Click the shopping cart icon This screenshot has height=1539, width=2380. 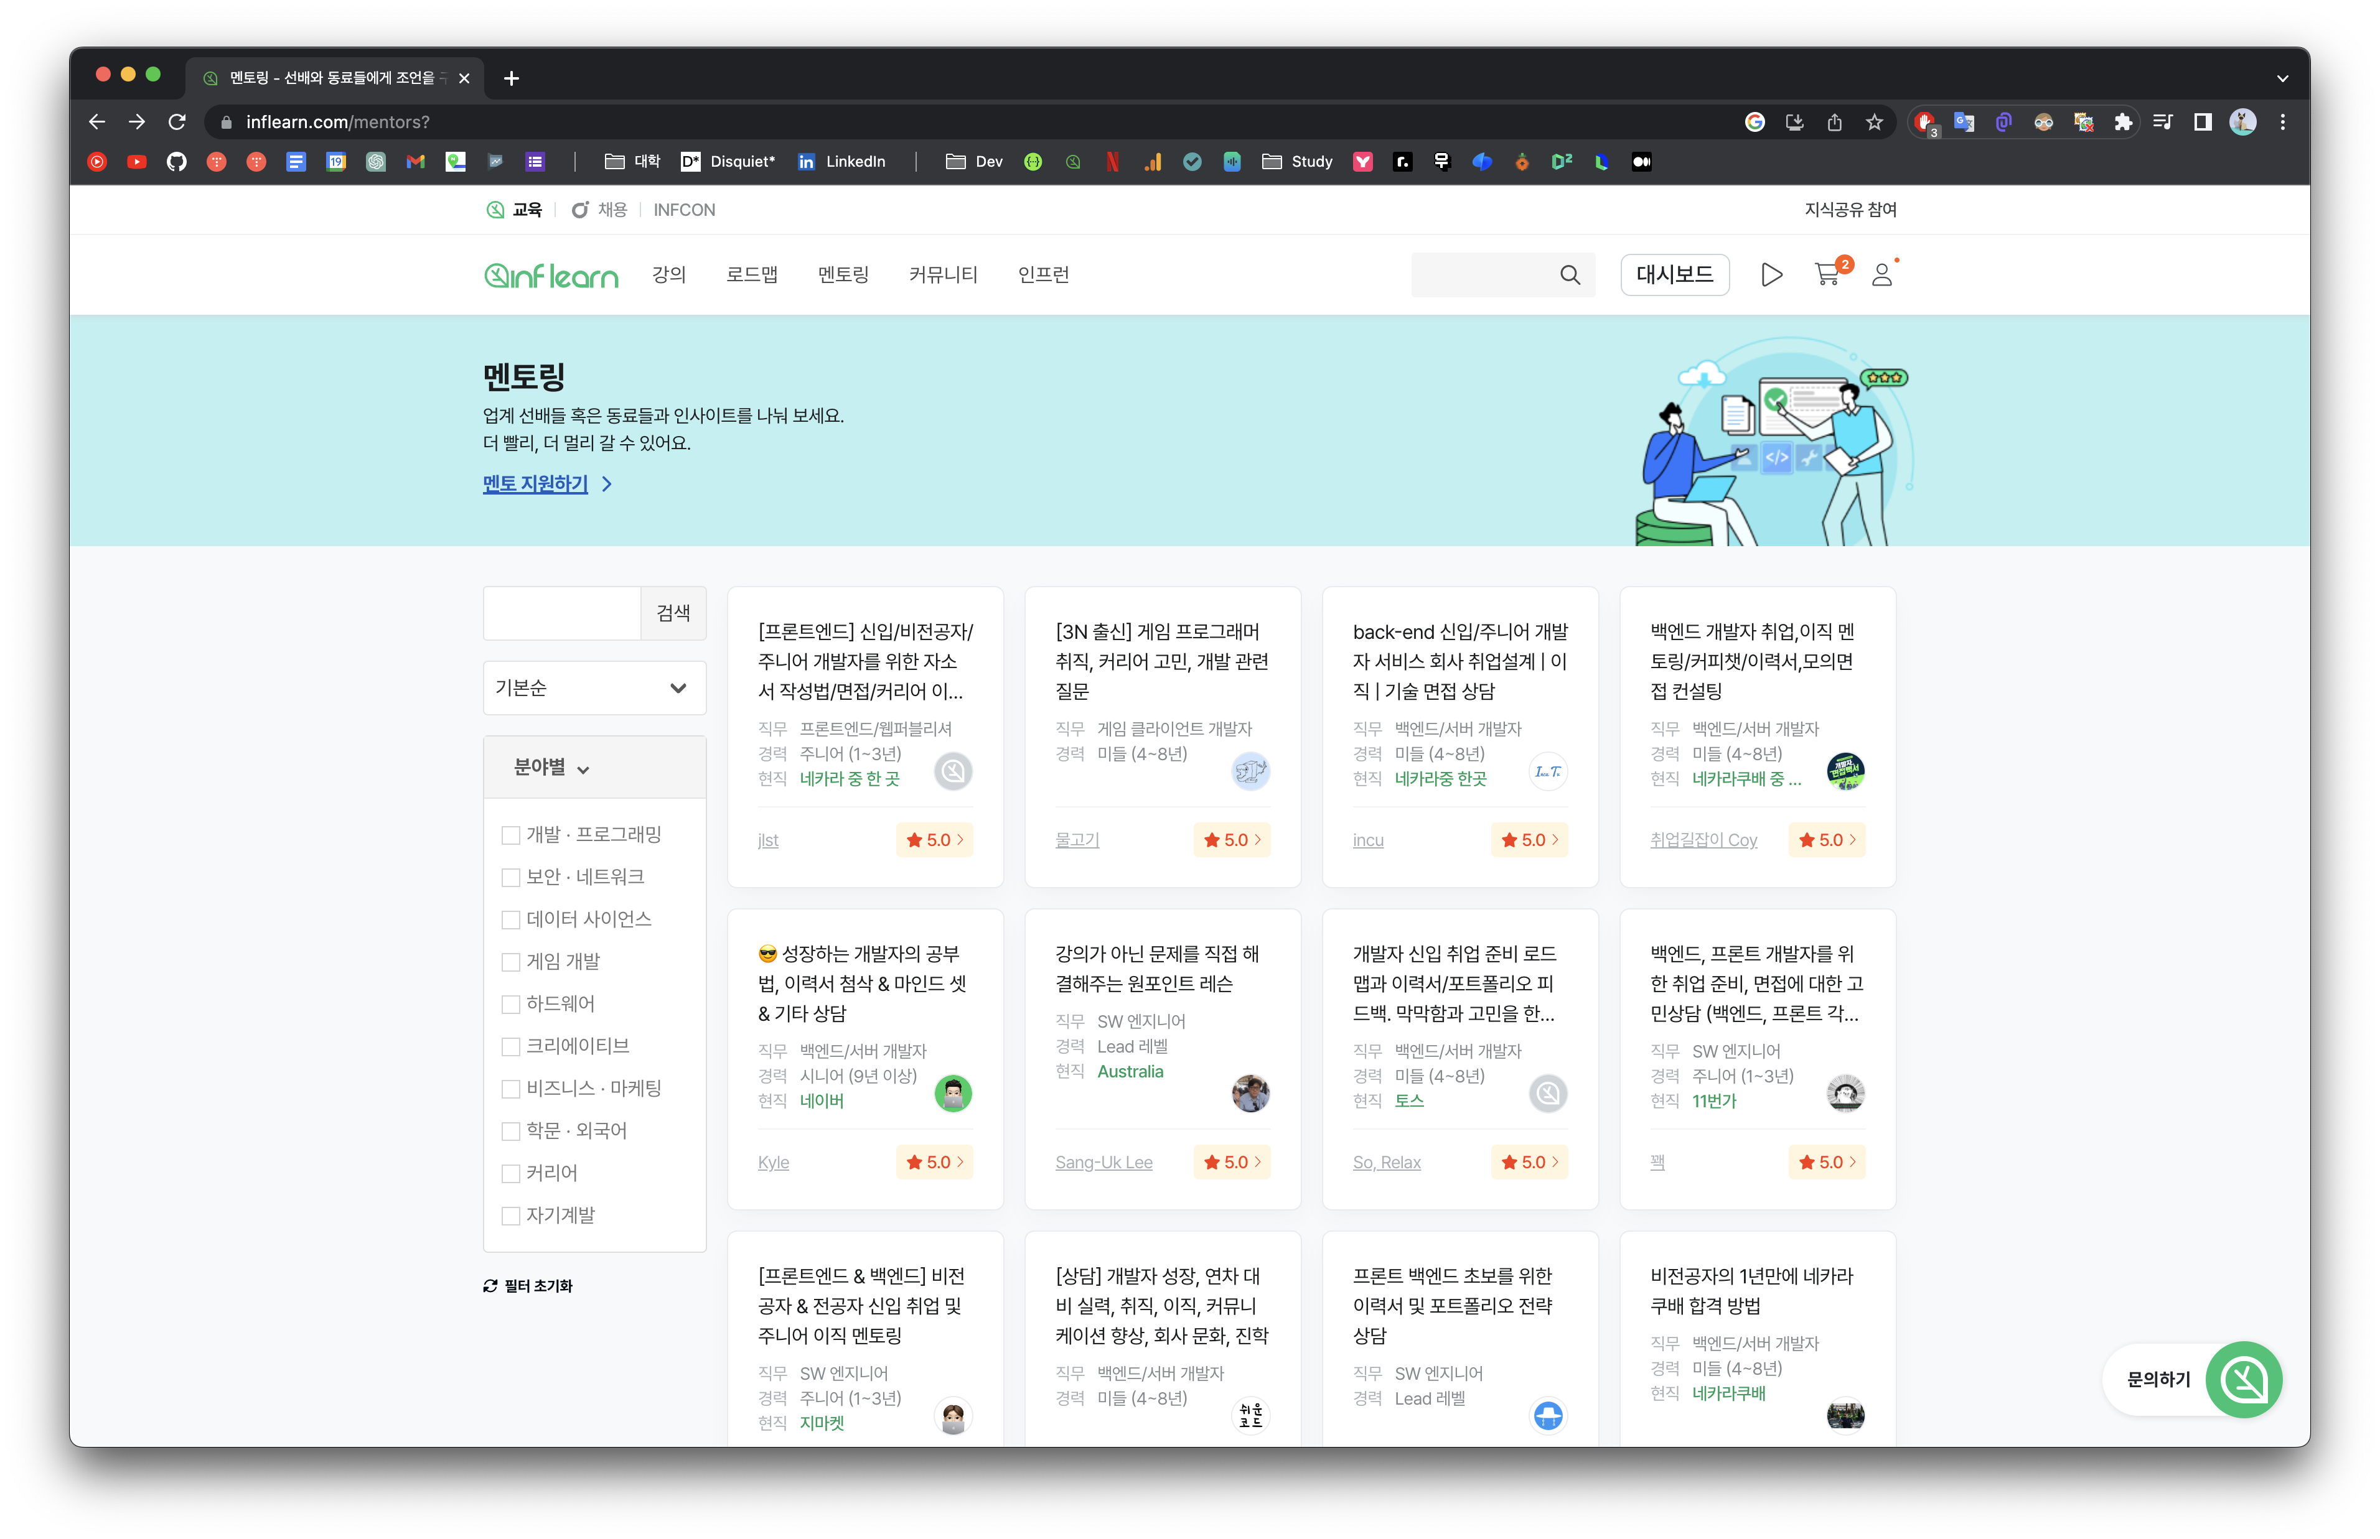tap(1827, 275)
